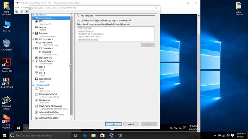Click the Cortana search box
The width and height of the screenshot is (248, 139).
(40, 136)
